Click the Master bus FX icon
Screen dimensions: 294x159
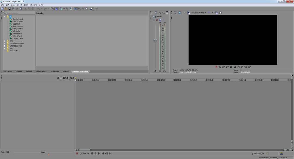[154, 20]
